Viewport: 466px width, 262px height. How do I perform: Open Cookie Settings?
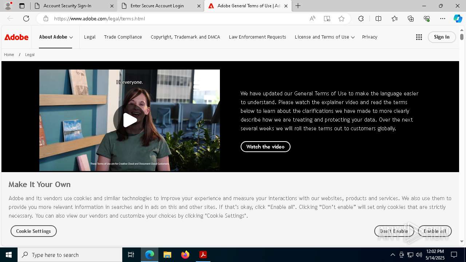pos(33,231)
